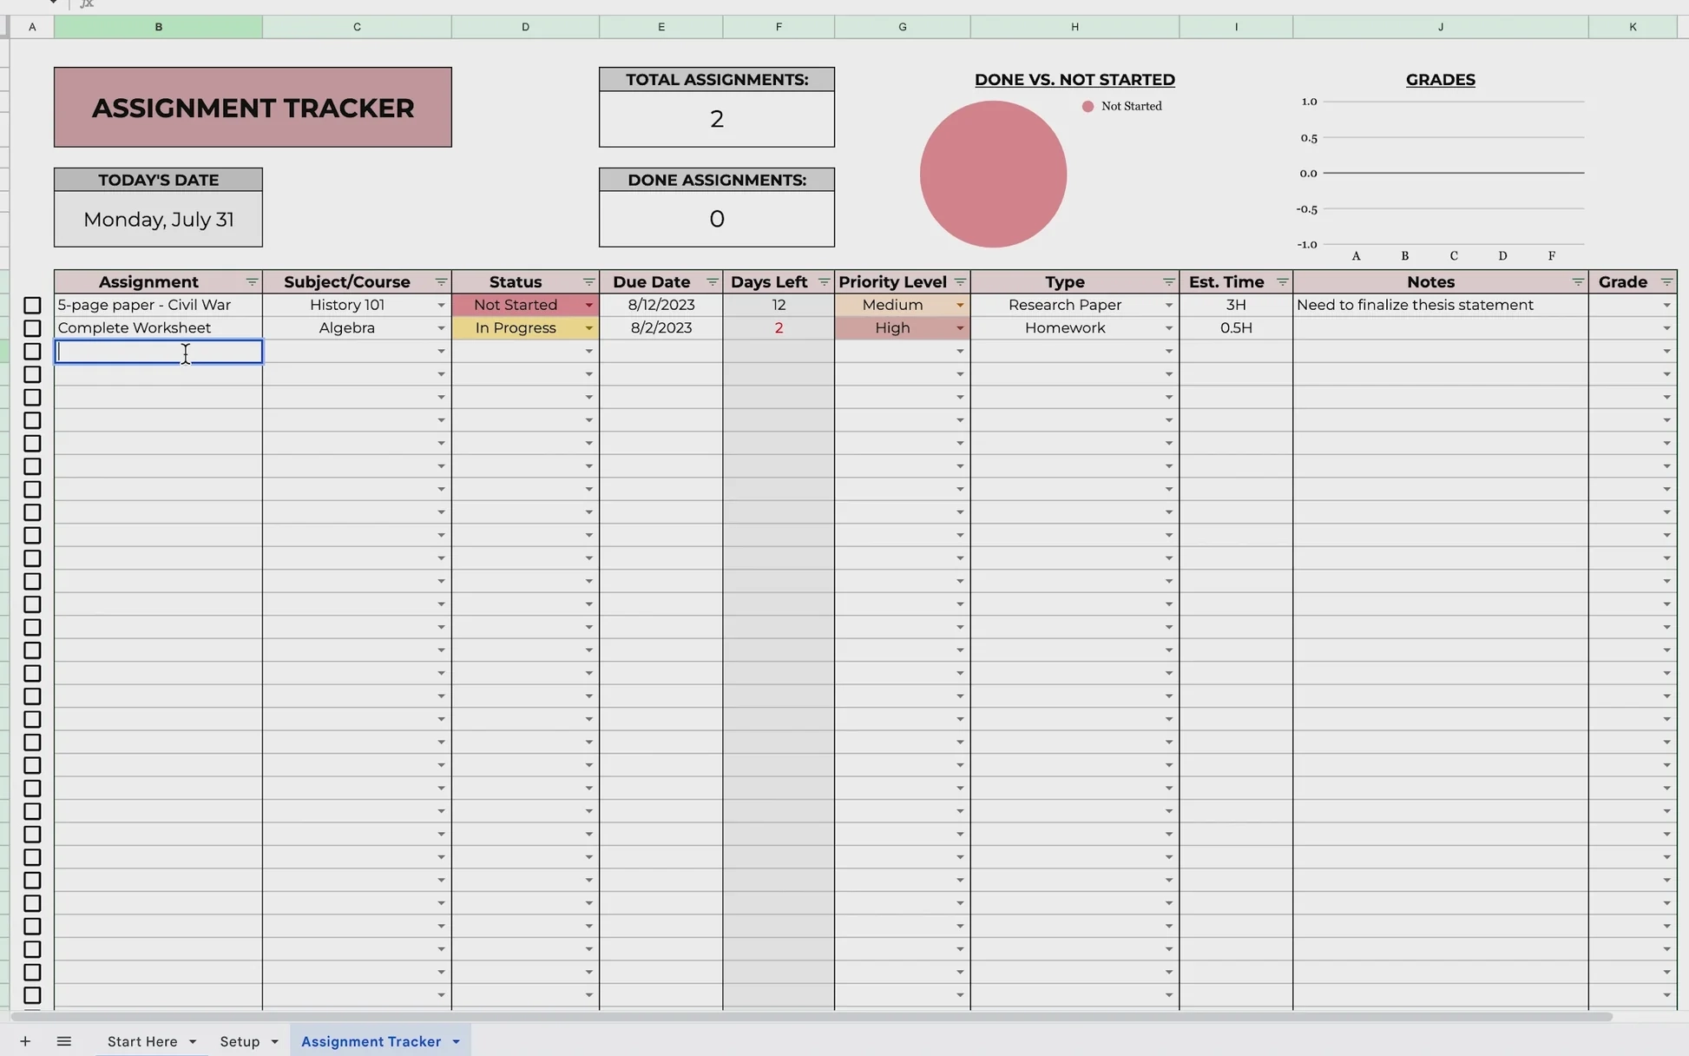
Task: Open the filter icon on the Est. Time column
Action: [1284, 281]
